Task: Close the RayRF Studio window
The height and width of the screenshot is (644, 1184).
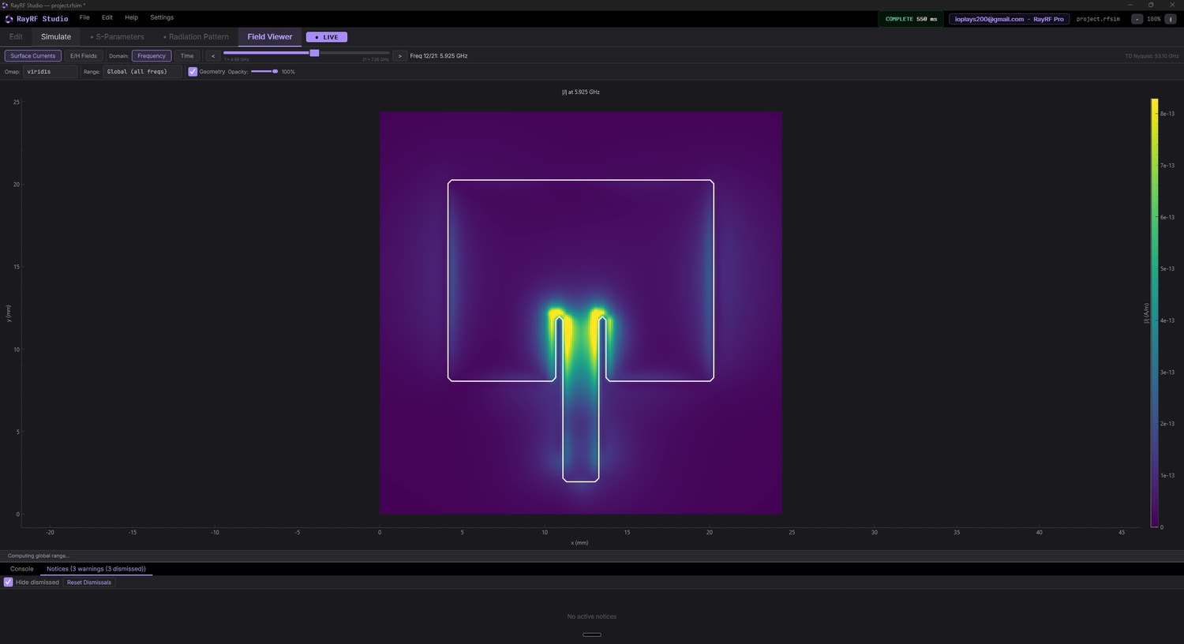Action: [1172, 5]
